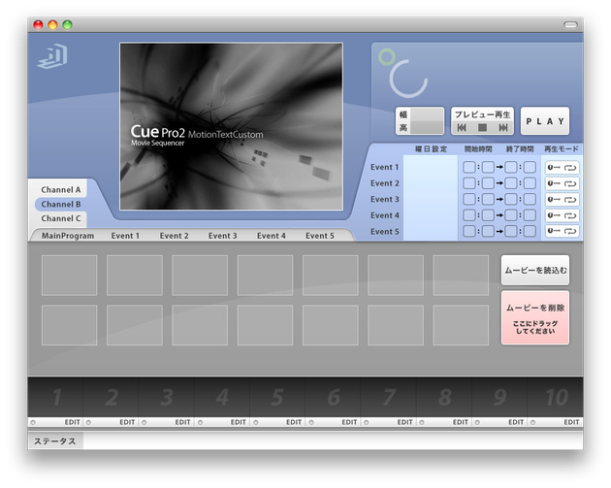This screenshot has width=611, height=488.
Task: Set Event 5 to play-once mode
Action: (554, 231)
